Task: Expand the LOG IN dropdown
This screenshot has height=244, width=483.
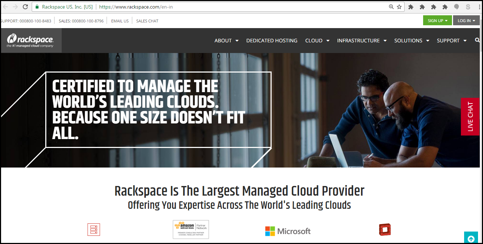Action: pyautogui.click(x=466, y=20)
